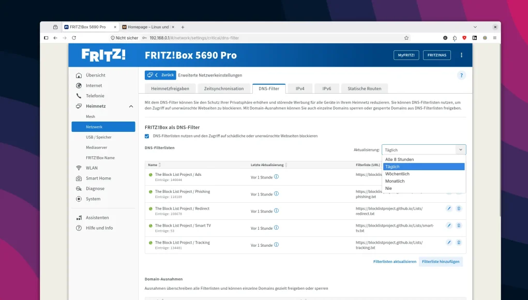Open Mediaserver sidebar item

click(x=96, y=147)
